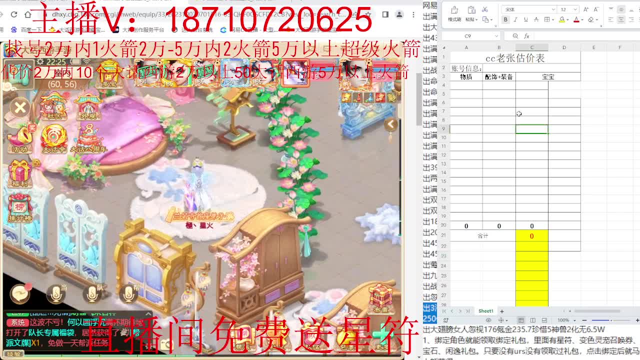Click the chat bubble icon
The height and width of the screenshot is (360, 640).
pyautogui.click(x=20, y=293)
